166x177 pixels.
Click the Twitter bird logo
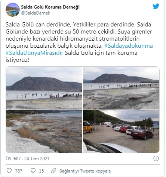pos(156,6)
